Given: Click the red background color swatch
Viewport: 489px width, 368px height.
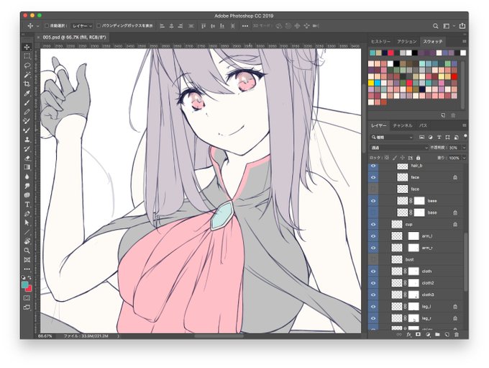Looking at the screenshot, I should pyautogui.click(x=29, y=288).
